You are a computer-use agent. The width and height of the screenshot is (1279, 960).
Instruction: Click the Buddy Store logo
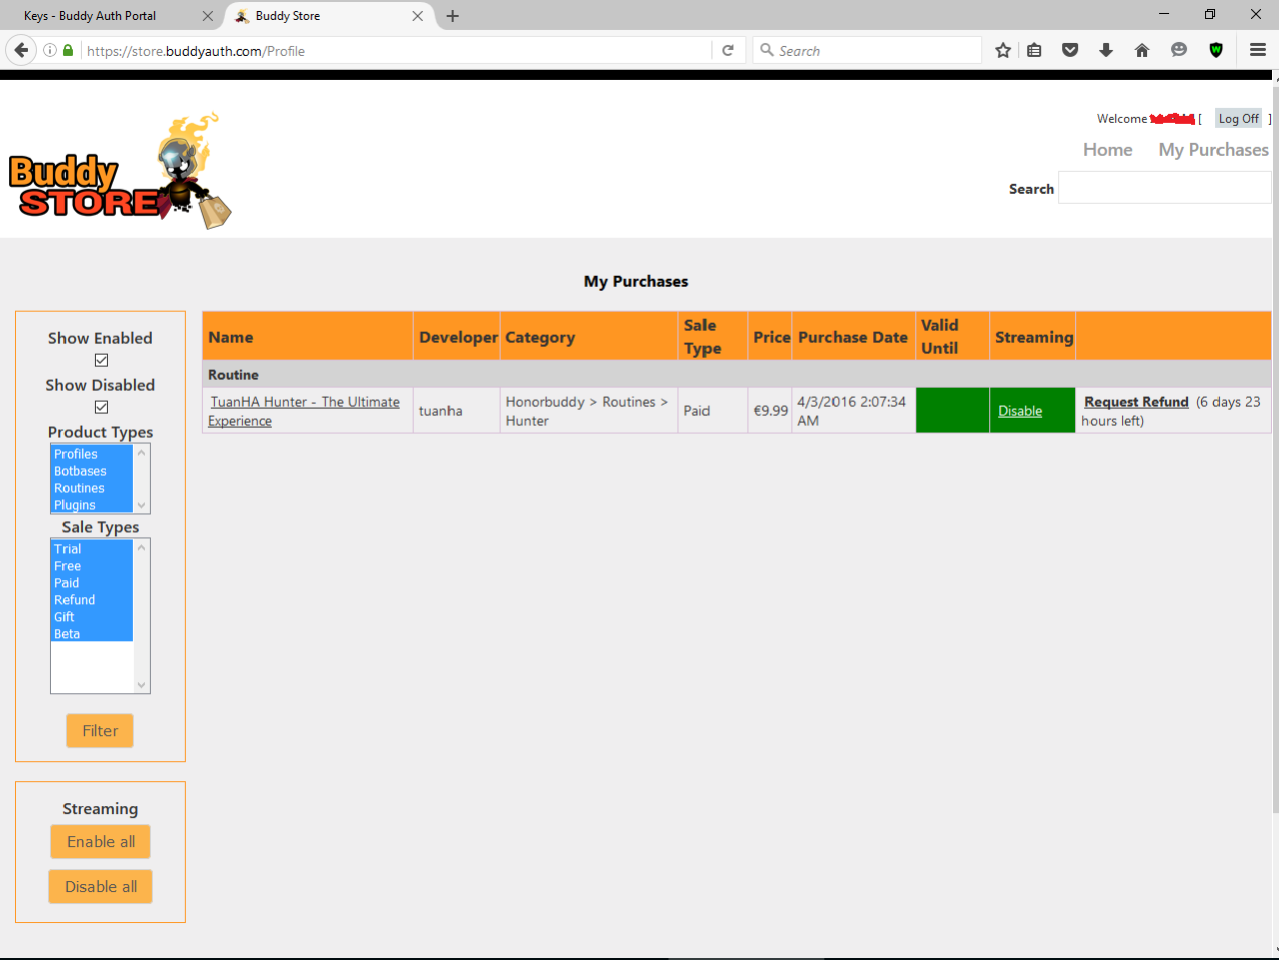(120, 171)
